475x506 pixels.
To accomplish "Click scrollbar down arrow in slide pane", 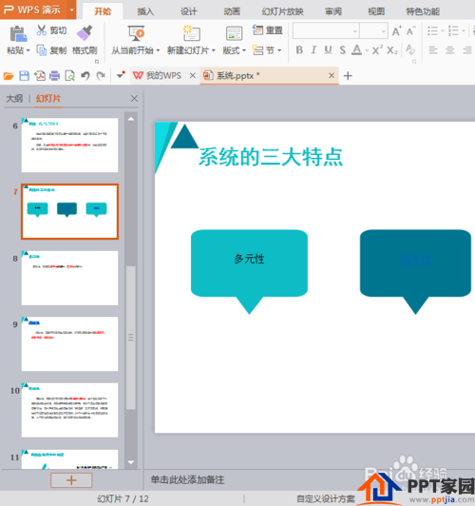I will [131, 462].
